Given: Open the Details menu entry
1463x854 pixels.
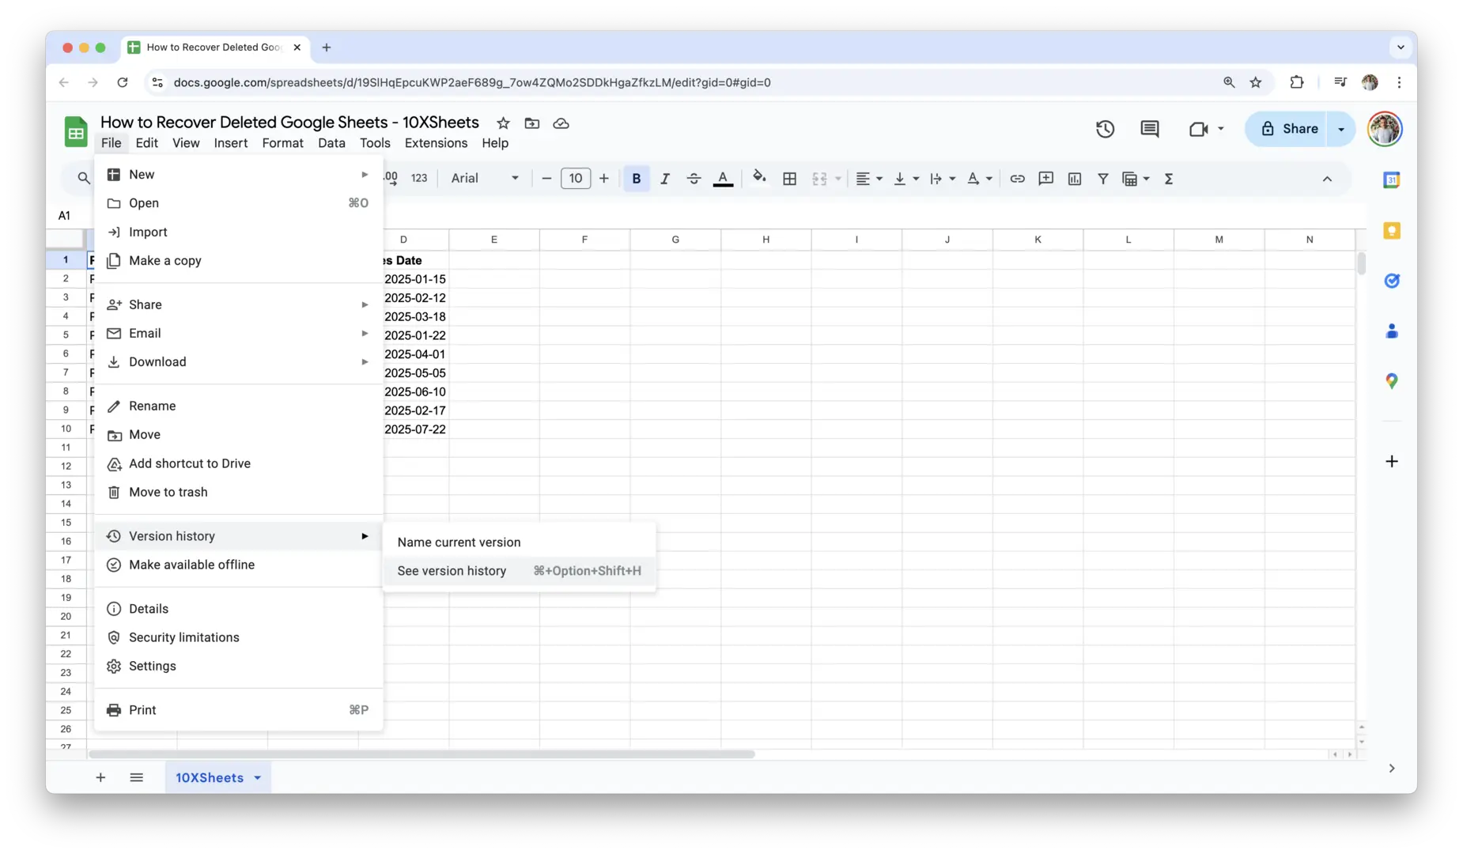Looking at the screenshot, I should click(238, 609).
